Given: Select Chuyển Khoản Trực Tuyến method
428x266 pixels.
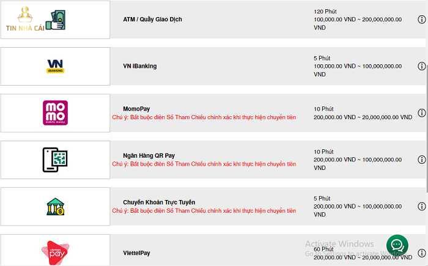Looking at the screenshot, I should tap(159, 202).
